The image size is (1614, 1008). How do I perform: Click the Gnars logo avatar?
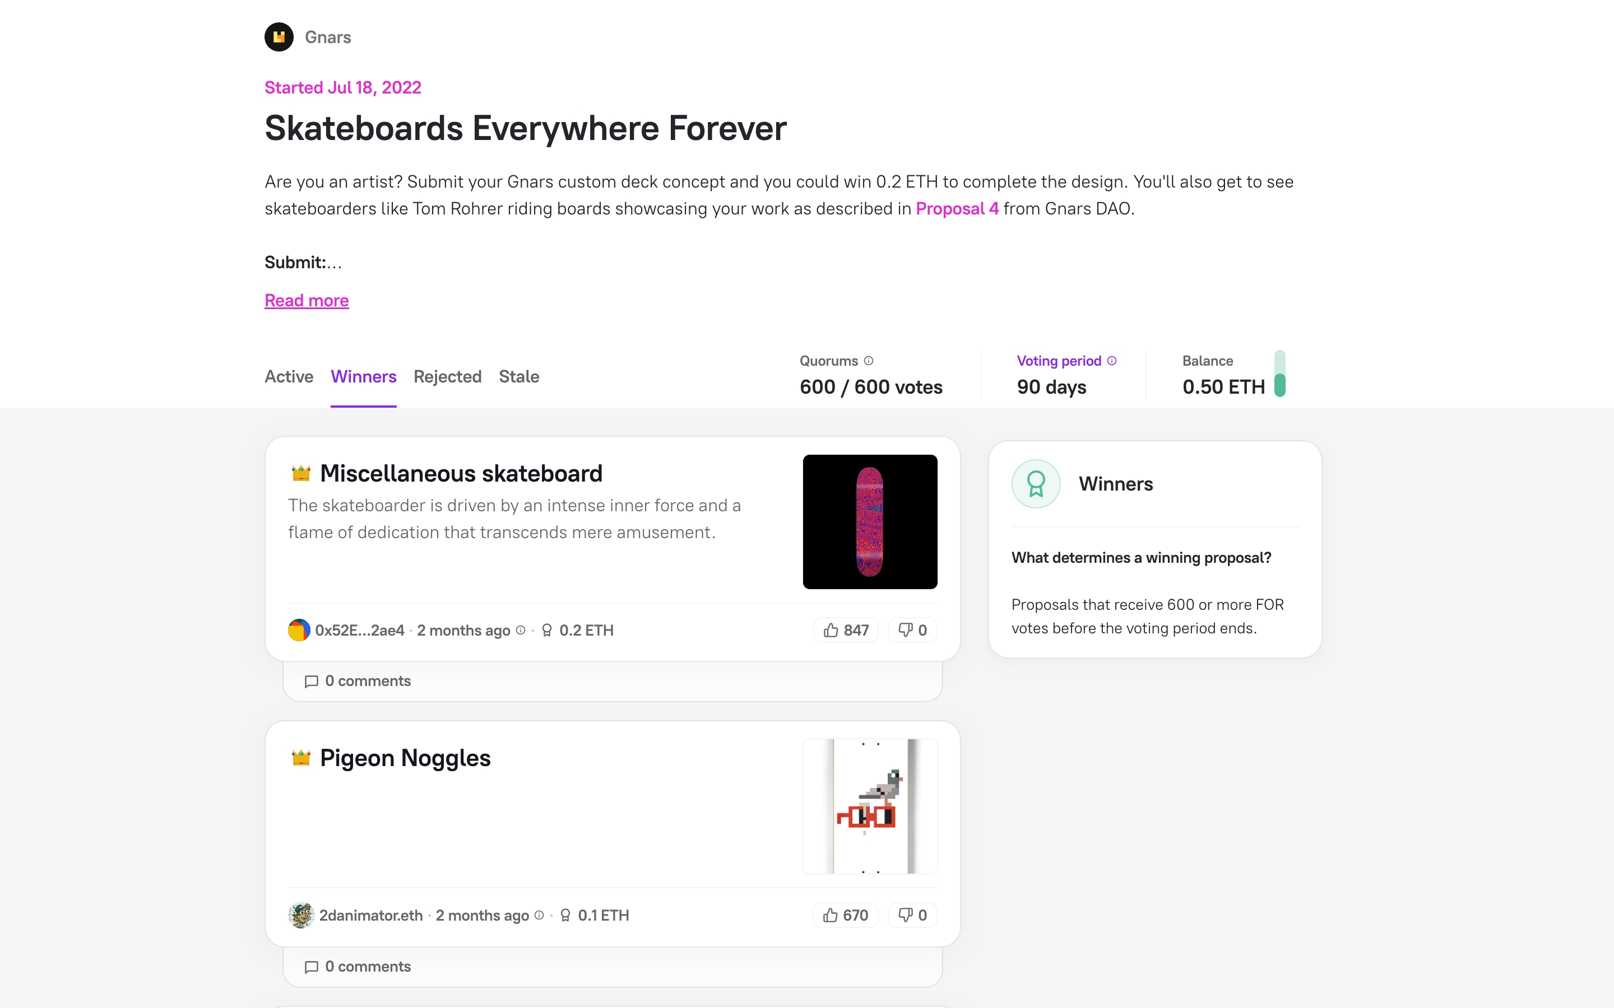[x=279, y=36]
